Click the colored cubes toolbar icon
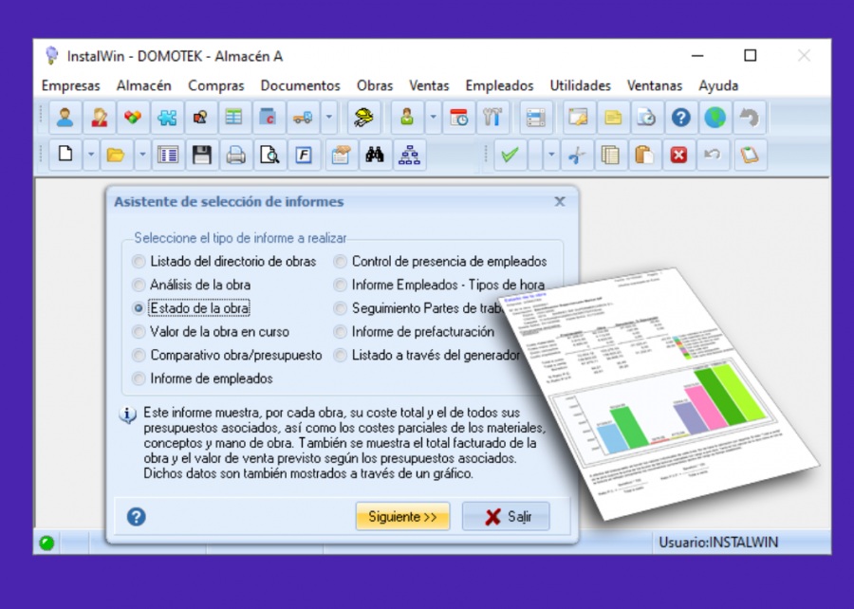The image size is (854, 609). tap(133, 117)
